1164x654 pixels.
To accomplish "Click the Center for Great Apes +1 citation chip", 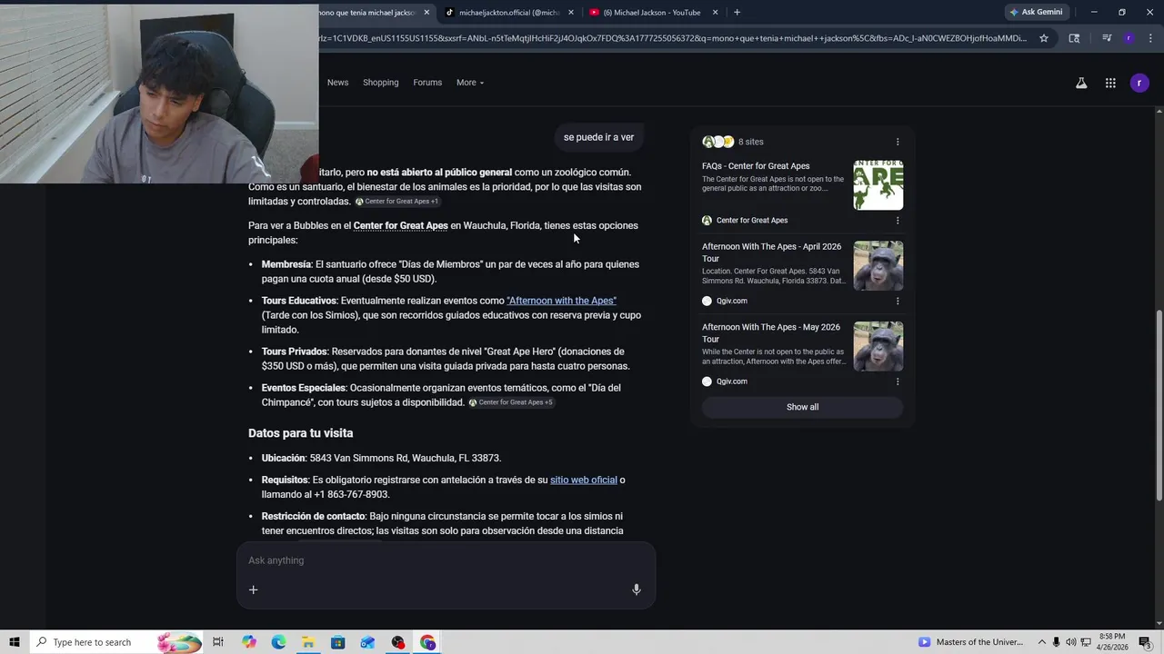I will tap(396, 202).
